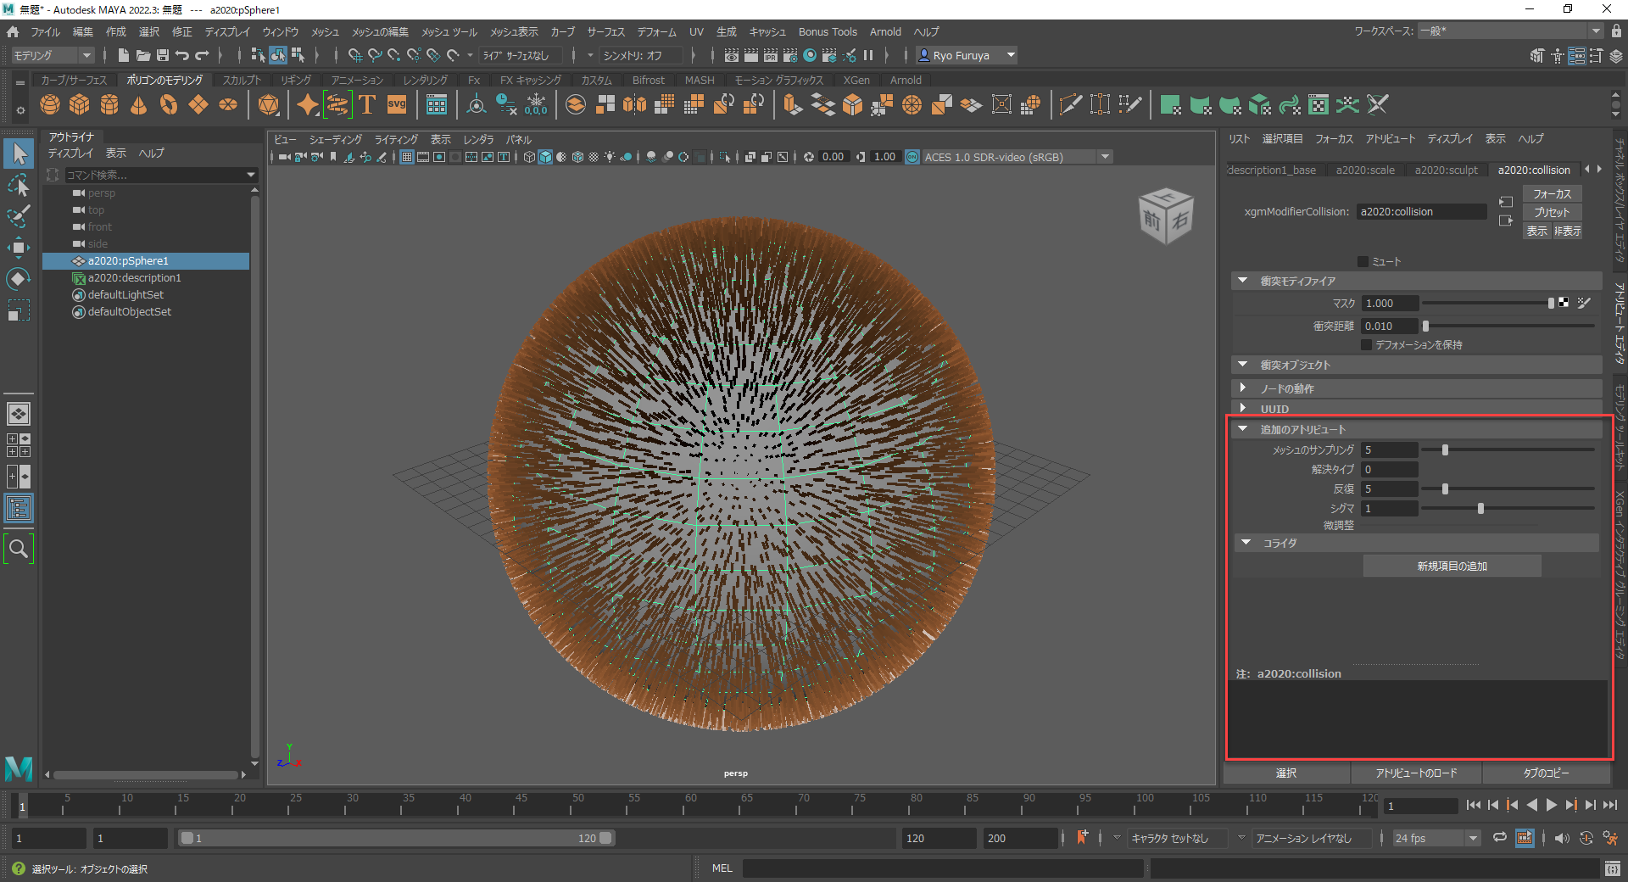Open the モデリング menu set dropdown
1628x882 pixels.
click(x=53, y=55)
